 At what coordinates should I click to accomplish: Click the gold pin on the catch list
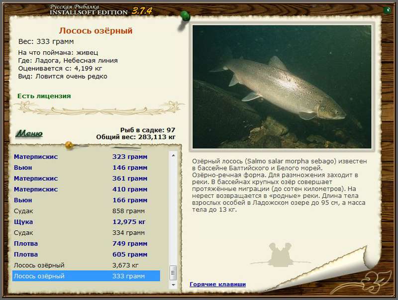pos(69,146)
